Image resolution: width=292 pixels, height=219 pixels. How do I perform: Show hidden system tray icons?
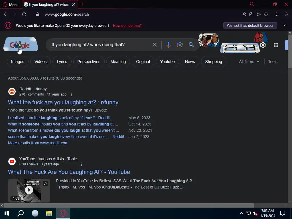241,213
